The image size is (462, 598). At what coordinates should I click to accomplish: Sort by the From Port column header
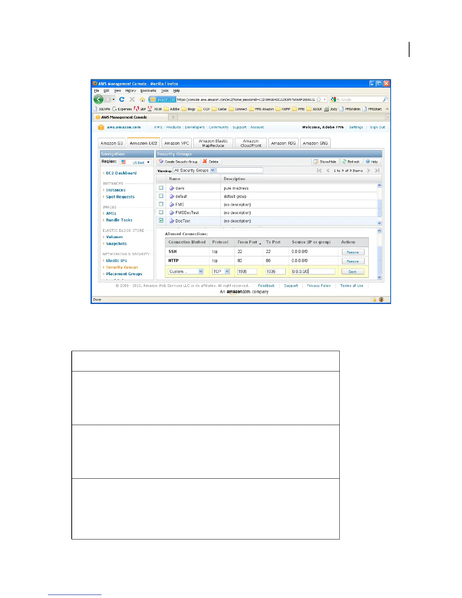point(249,242)
